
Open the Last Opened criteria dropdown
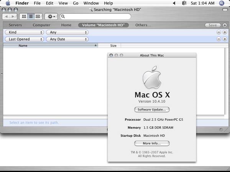25,39
